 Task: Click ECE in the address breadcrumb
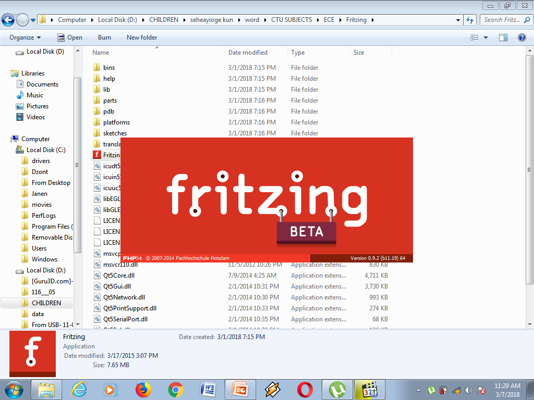329,20
